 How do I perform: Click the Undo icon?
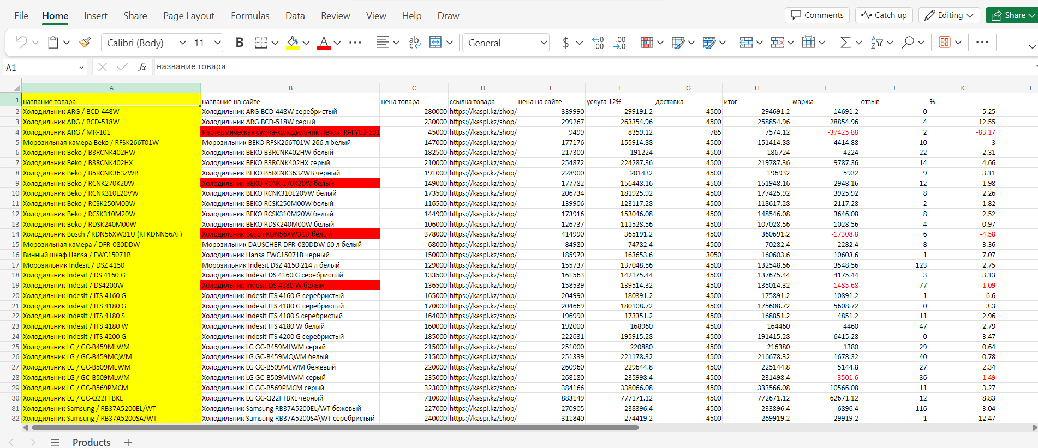pos(21,43)
